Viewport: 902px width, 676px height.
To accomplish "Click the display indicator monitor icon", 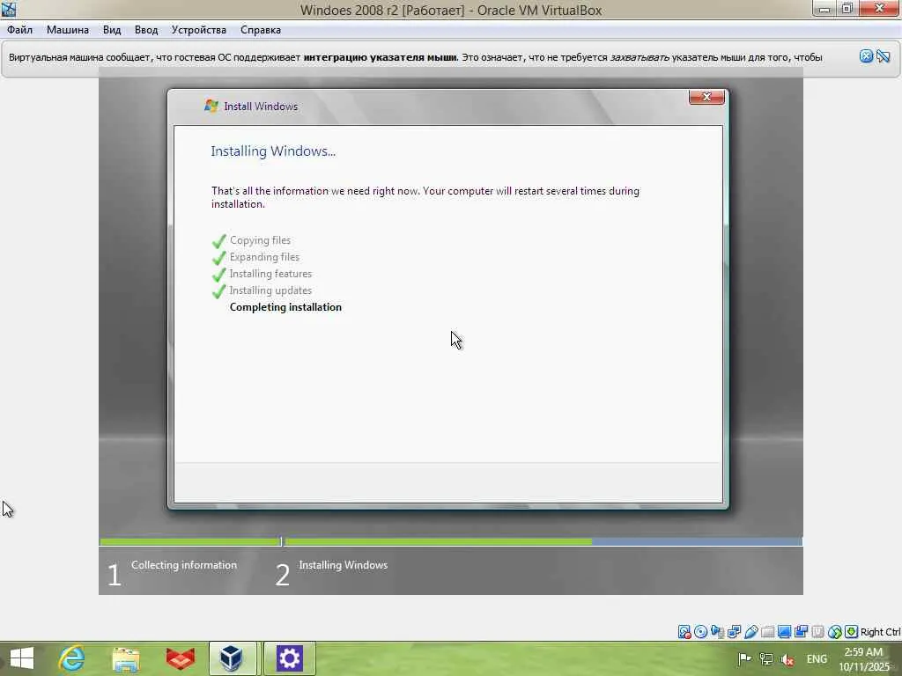I will pyautogui.click(x=784, y=632).
